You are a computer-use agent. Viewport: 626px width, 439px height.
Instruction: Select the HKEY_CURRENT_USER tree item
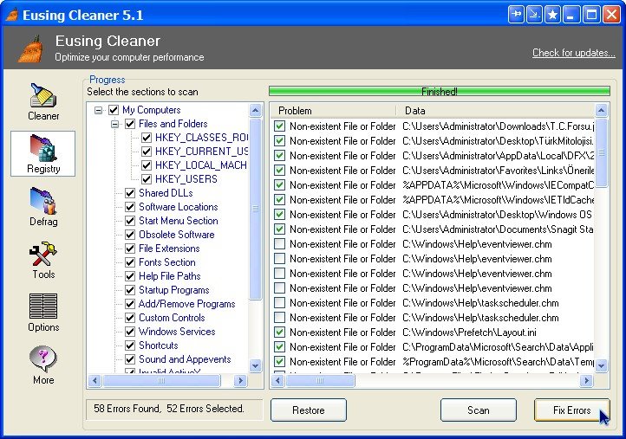[x=201, y=152]
